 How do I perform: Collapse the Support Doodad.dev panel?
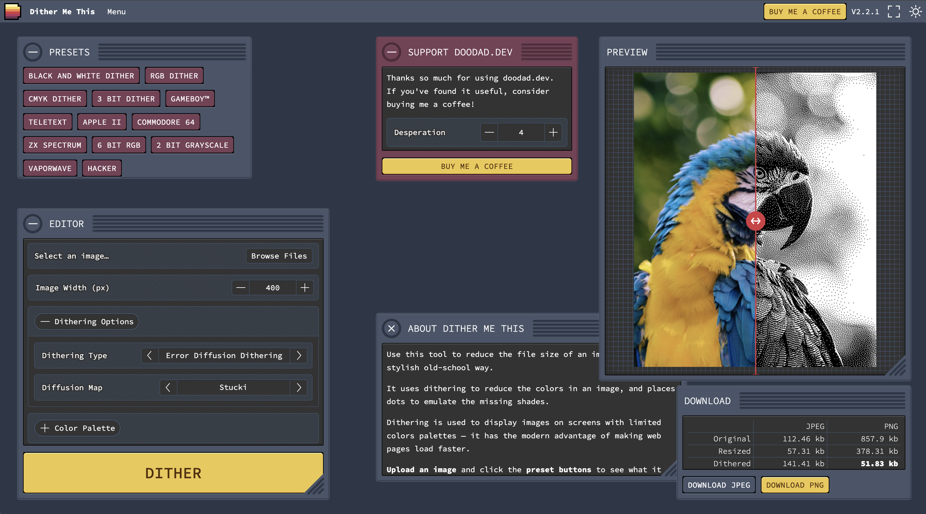(391, 52)
